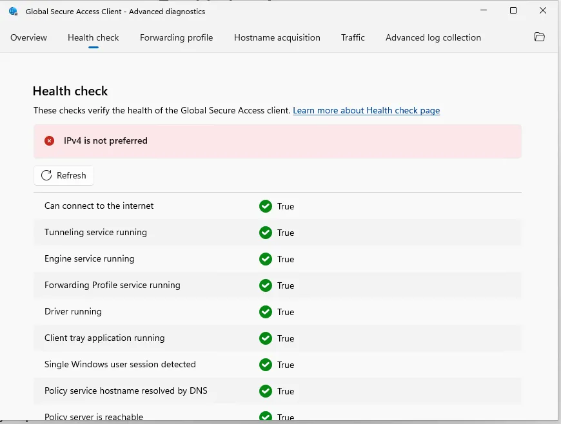Select 'Engine service running' row label
The width and height of the screenshot is (561, 424).
(90, 259)
